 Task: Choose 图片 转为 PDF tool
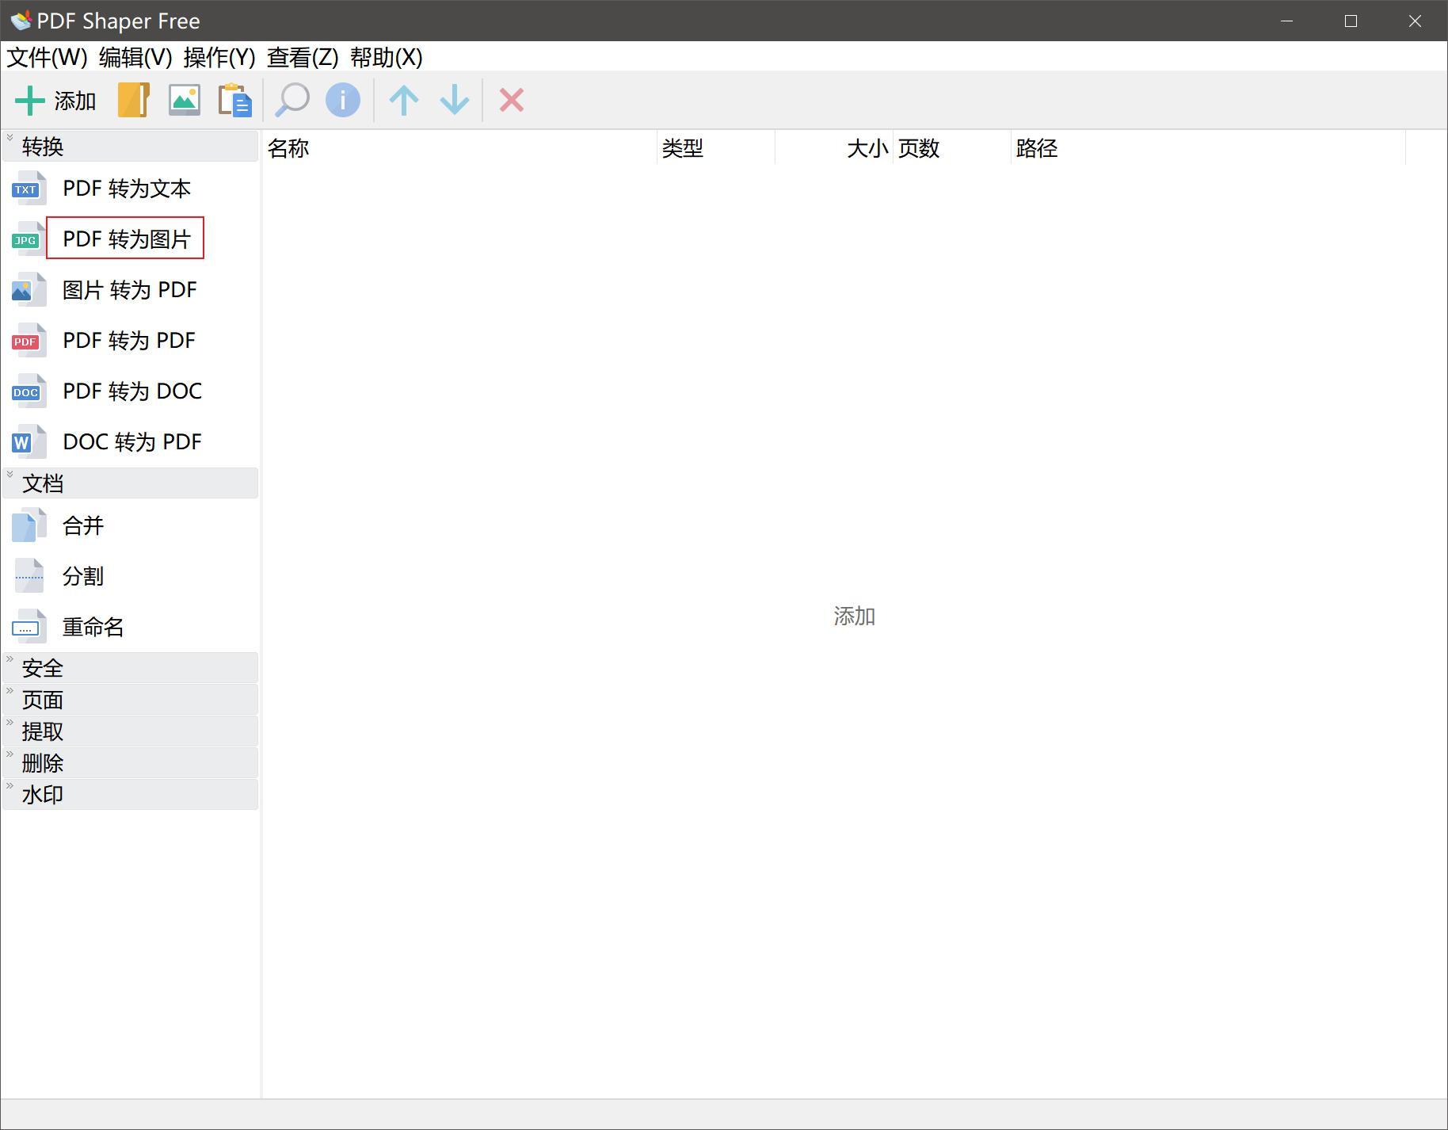coord(130,290)
